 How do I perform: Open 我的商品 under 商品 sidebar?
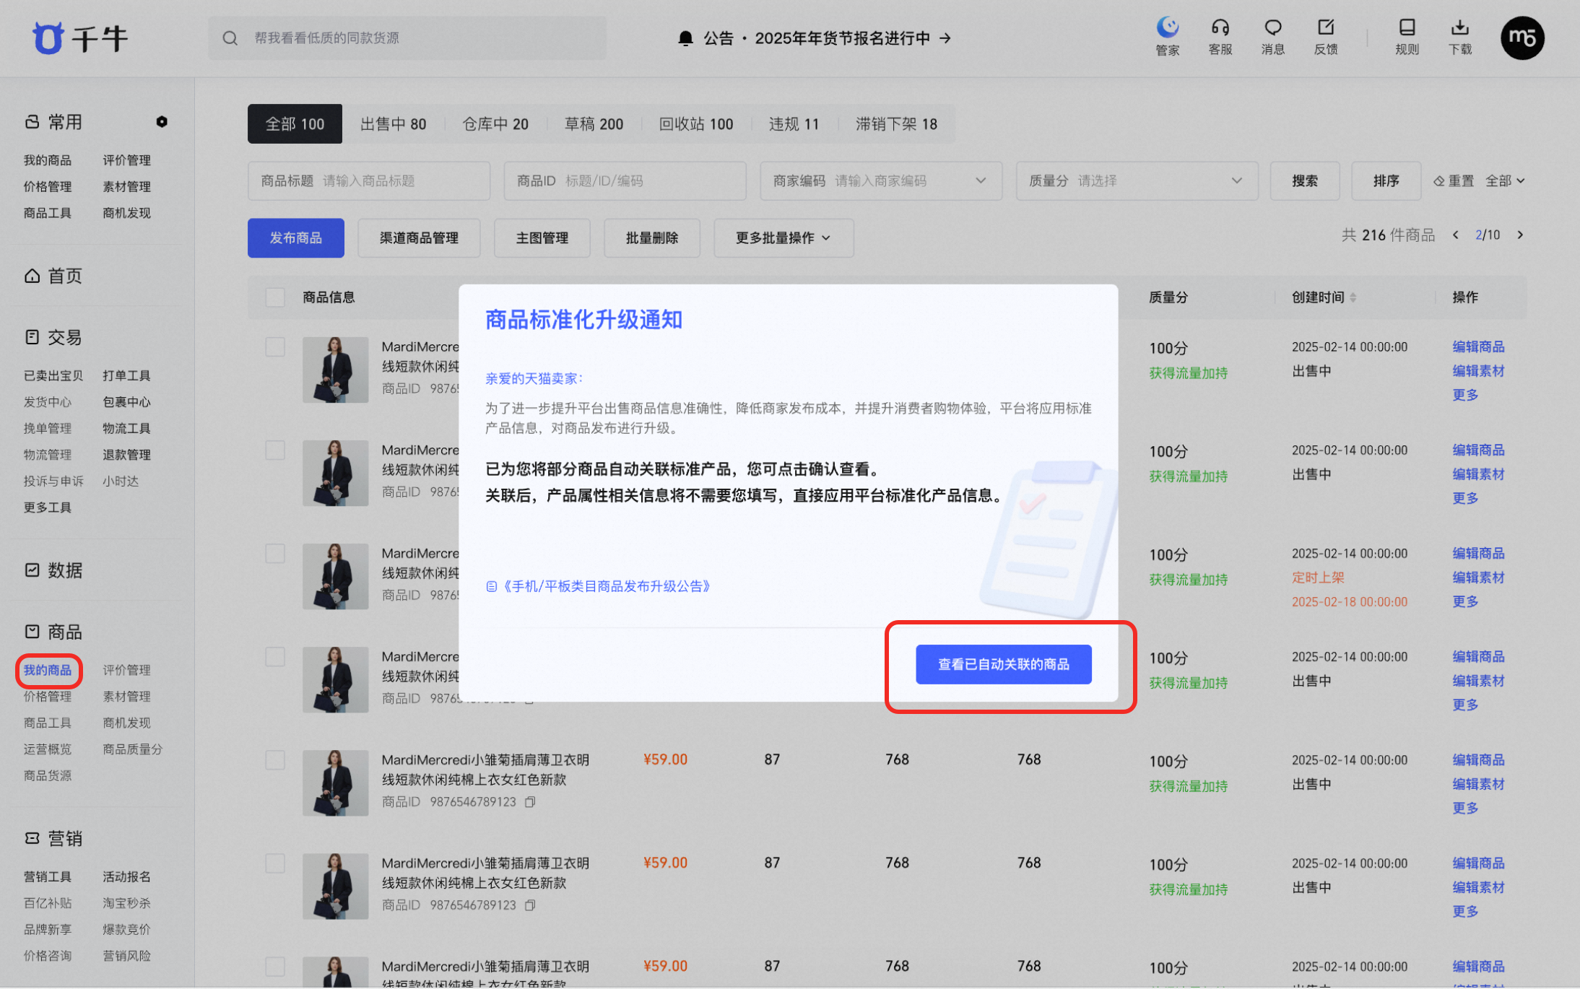tap(48, 670)
